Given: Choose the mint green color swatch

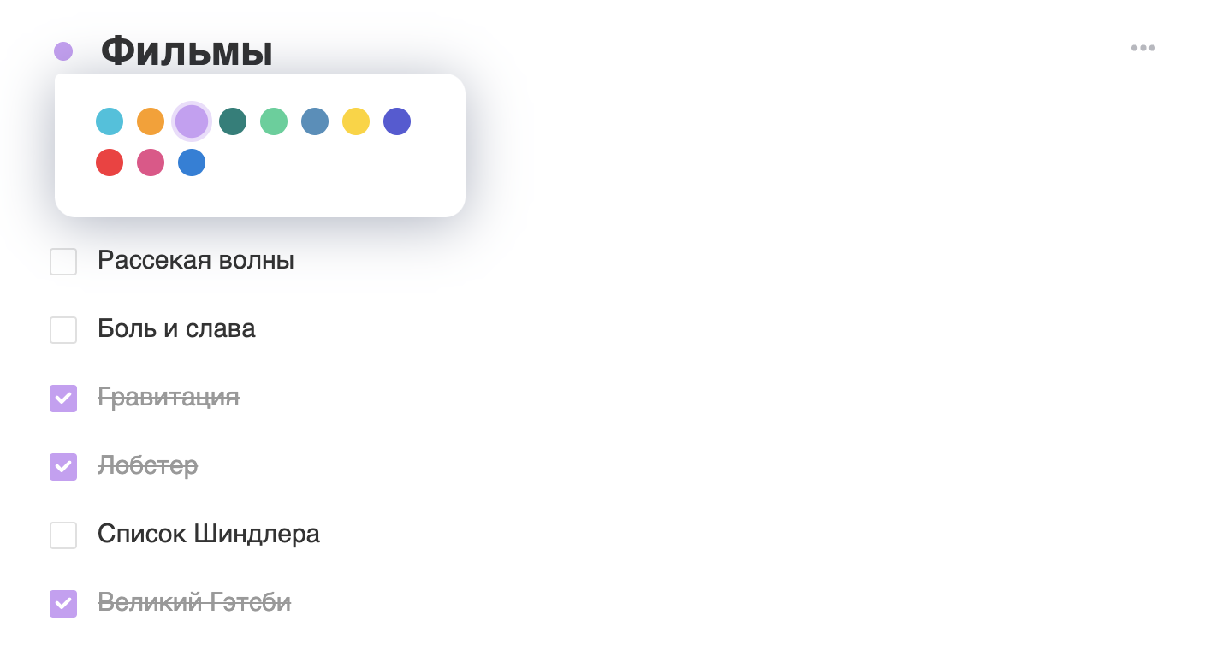Looking at the screenshot, I should pos(274,121).
